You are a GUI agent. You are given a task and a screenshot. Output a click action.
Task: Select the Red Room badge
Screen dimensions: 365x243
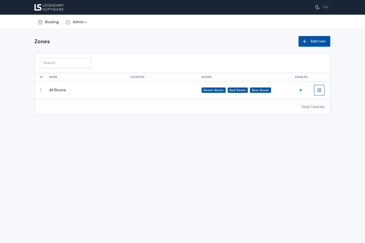pyautogui.click(x=237, y=90)
